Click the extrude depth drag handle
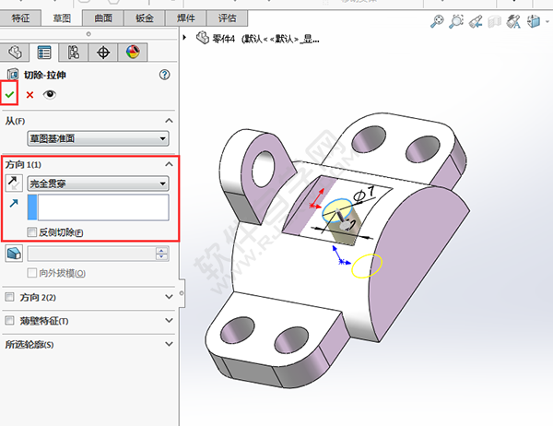The height and width of the screenshot is (426, 553). (x=343, y=221)
